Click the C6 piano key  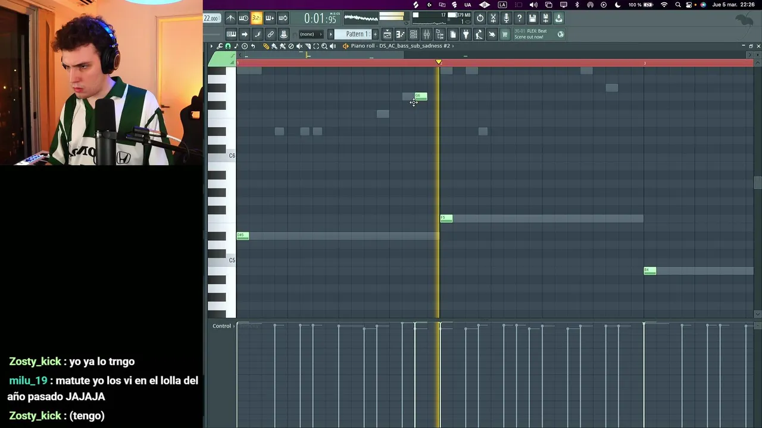(x=222, y=156)
